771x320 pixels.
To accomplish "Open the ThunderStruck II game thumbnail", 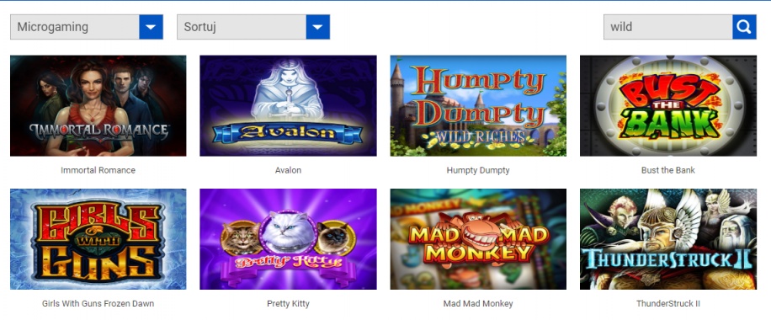I will pyautogui.click(x=668, y=239).
